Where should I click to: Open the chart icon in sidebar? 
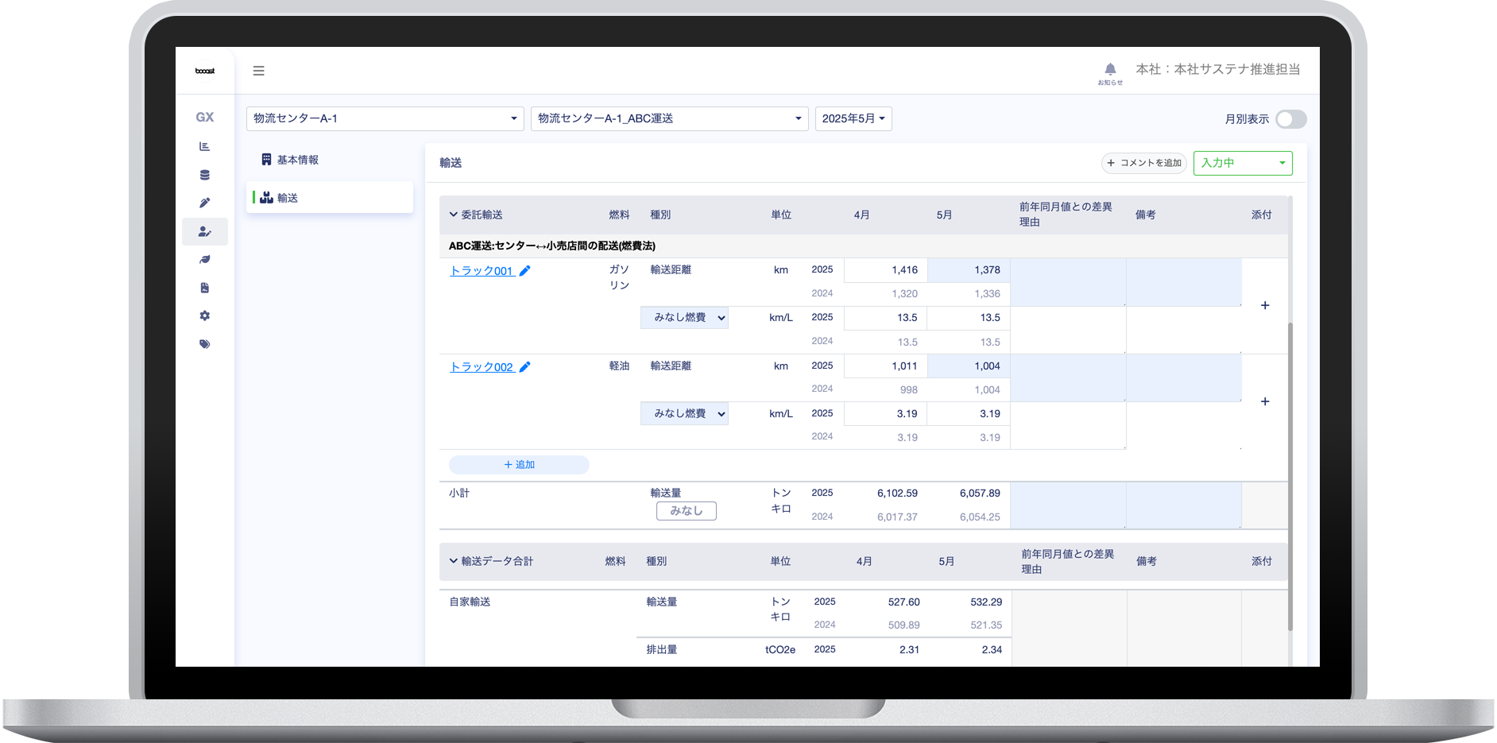pyautogui.click(x=204, y=146)
